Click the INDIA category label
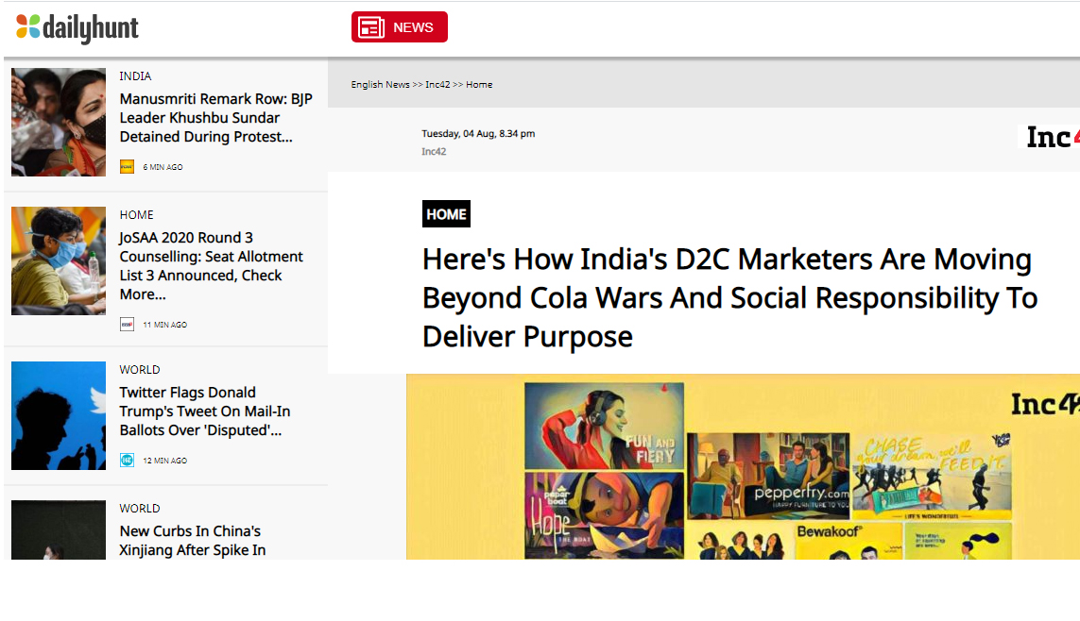The image size is (1080, 621). point(135,76)
